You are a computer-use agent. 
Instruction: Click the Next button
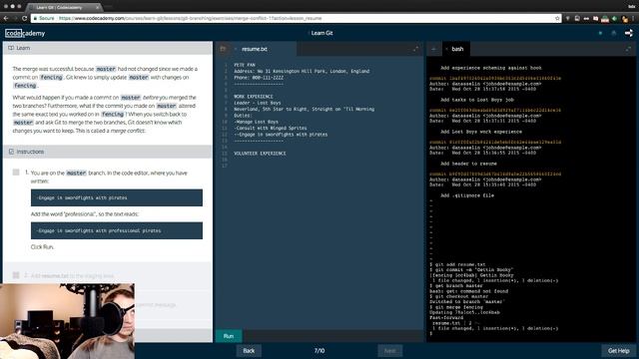390,350
